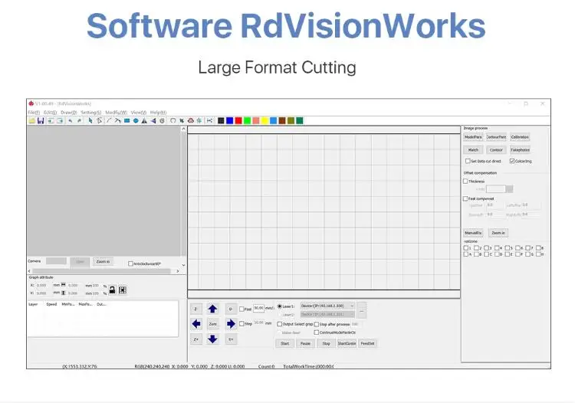
Task: Open the View menu
Action: [x=139, y=113]
